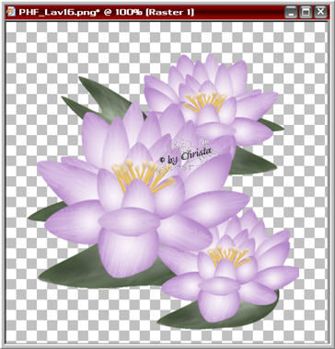Image resolution: width=335 pixels, height=349 pixels.
Task: Maximize the PHF_Lav16.png window
Action: [306, 12]
